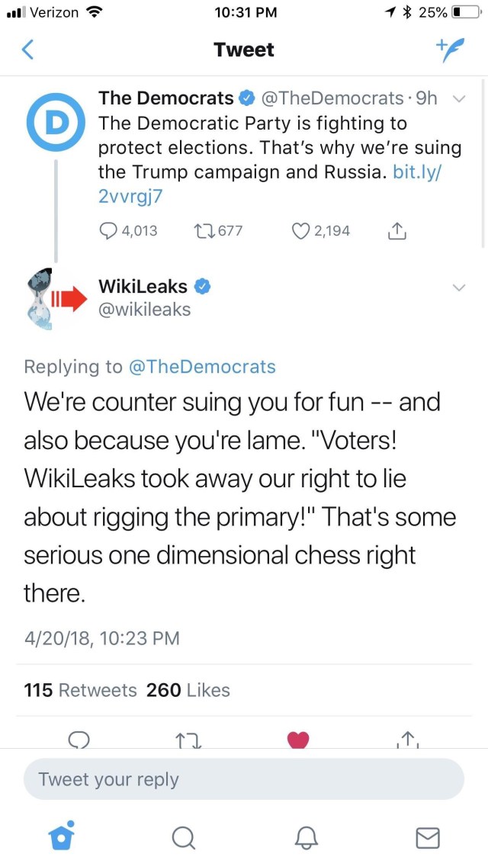The image size is (488, 867).
Task: Open the bit.ly/2vvrgj7 link
Action: 417,172
